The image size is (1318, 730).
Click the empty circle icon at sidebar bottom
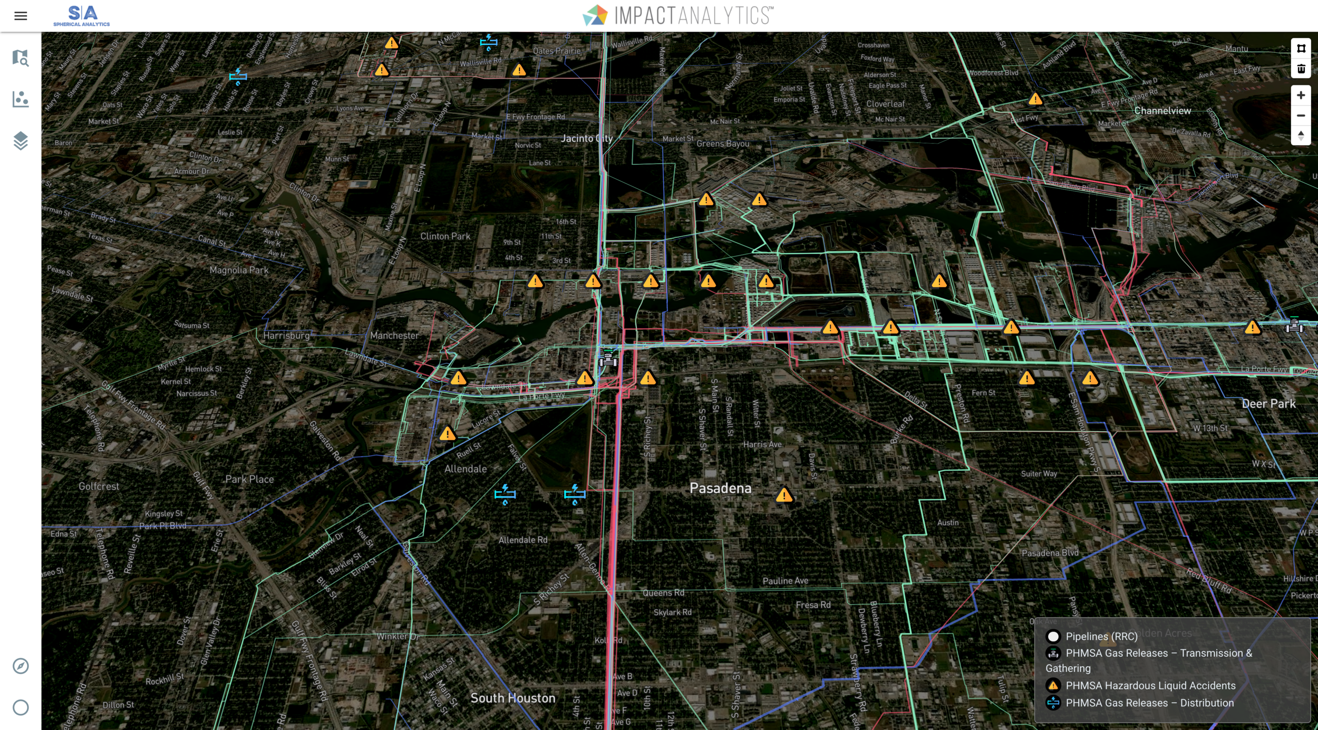coord(21,707)
